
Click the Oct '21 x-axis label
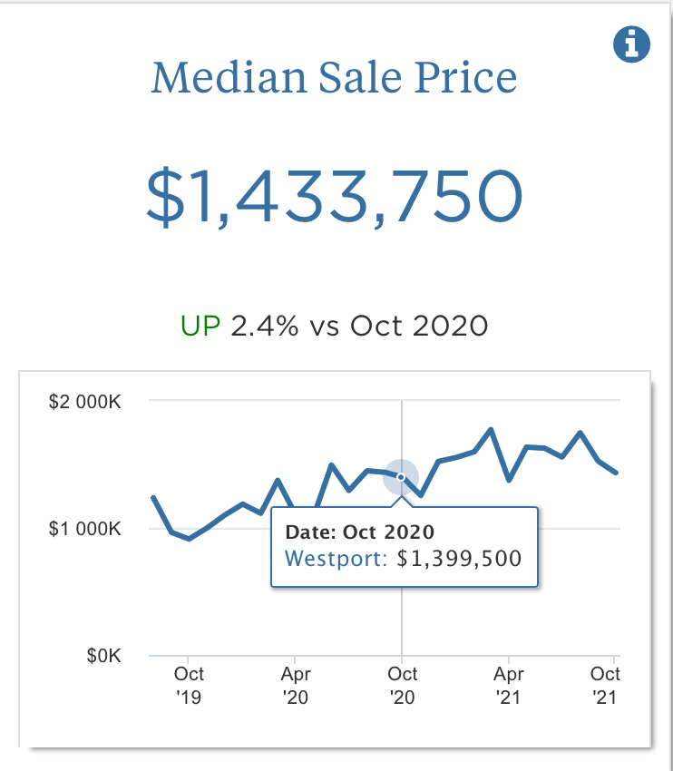605,685
